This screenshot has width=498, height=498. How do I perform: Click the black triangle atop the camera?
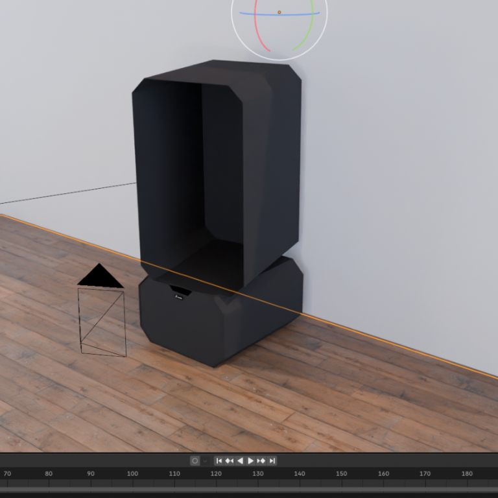100,277
